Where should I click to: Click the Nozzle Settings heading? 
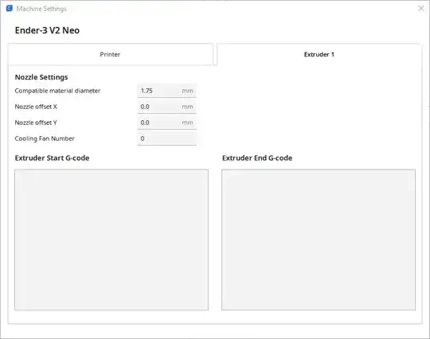(x=41, y=77)
